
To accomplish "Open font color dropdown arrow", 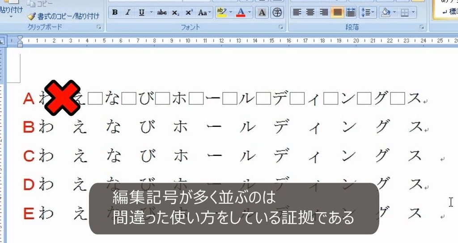I will pyautogui.click(x=250, y=12).
